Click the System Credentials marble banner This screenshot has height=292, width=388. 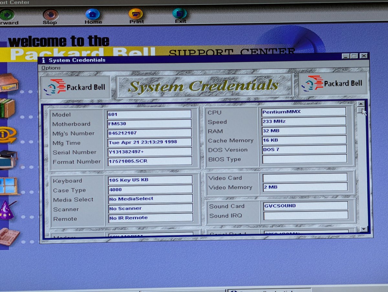pos(204,86)
